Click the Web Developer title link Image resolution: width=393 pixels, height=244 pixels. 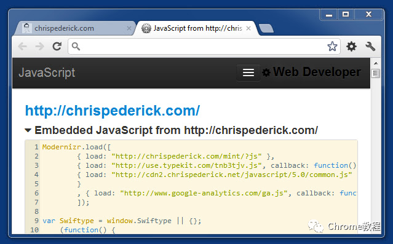coord(317,72)
